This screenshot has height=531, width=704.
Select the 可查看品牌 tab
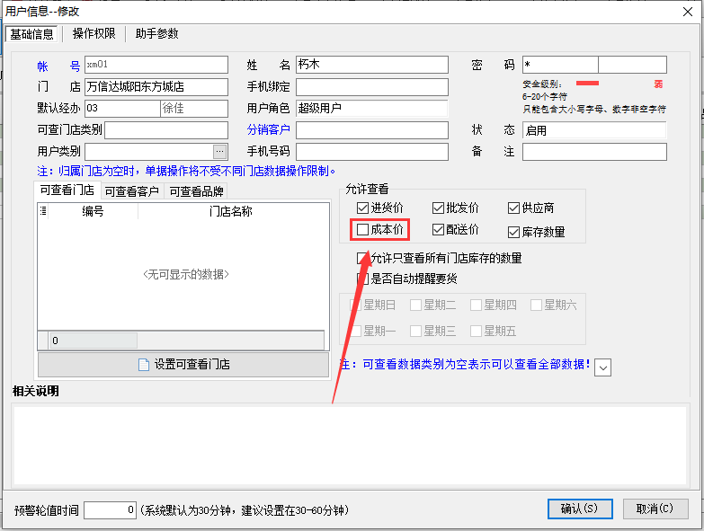point(197,191)
